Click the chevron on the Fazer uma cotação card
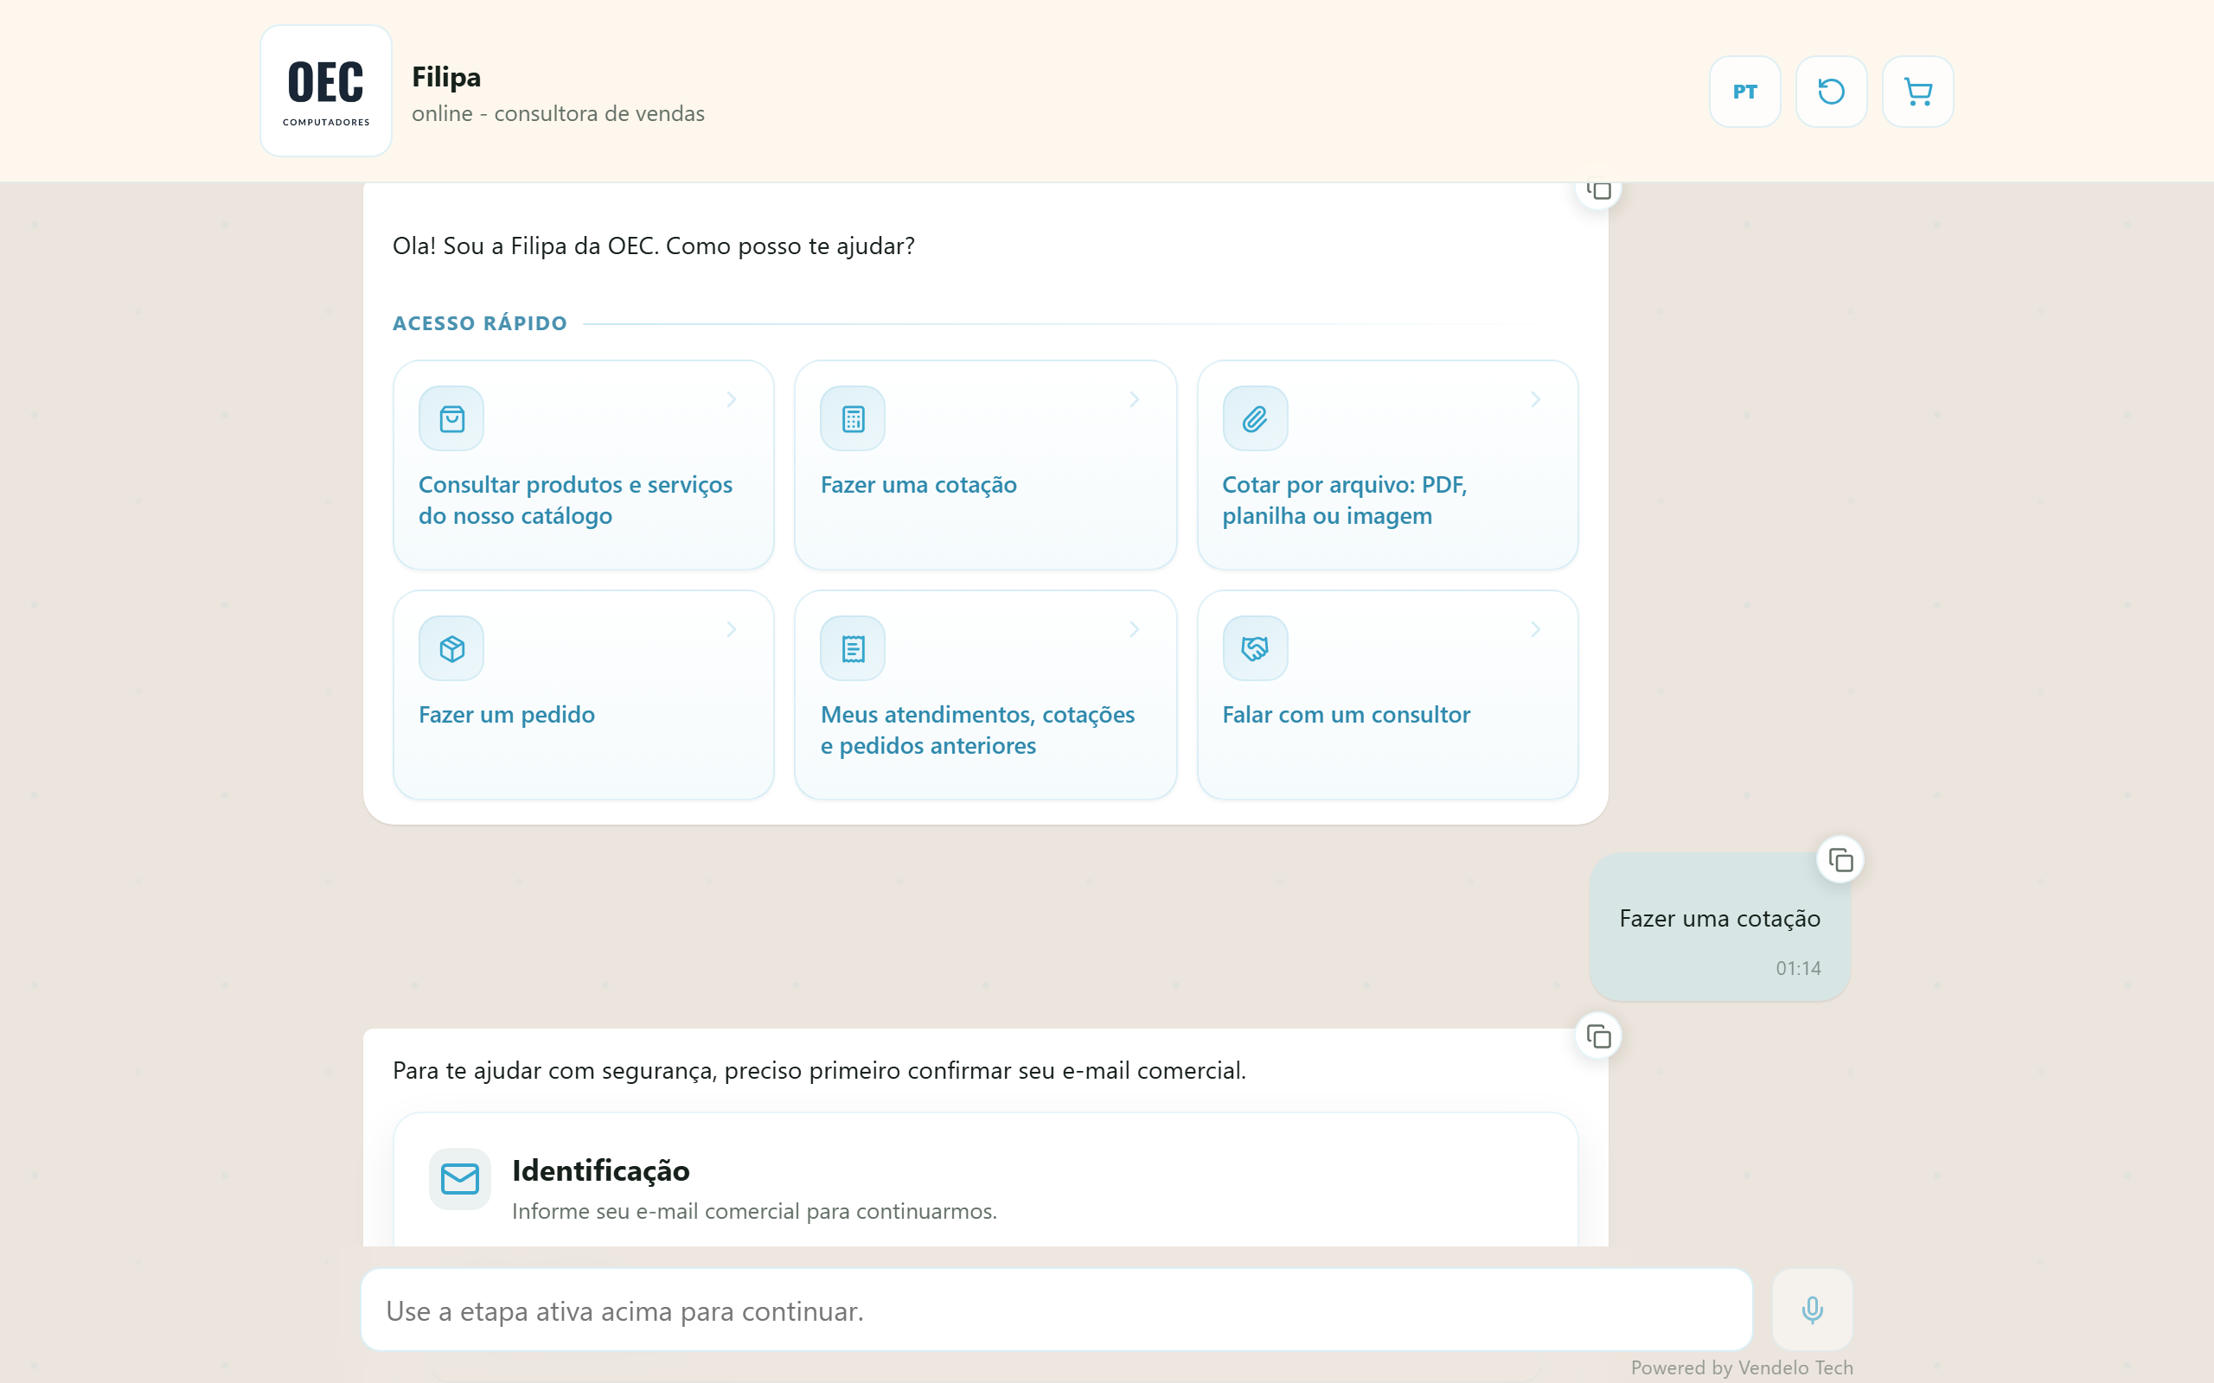Image resolution: width=2214 pixels, height=1383 pixels. point(1135,399)
